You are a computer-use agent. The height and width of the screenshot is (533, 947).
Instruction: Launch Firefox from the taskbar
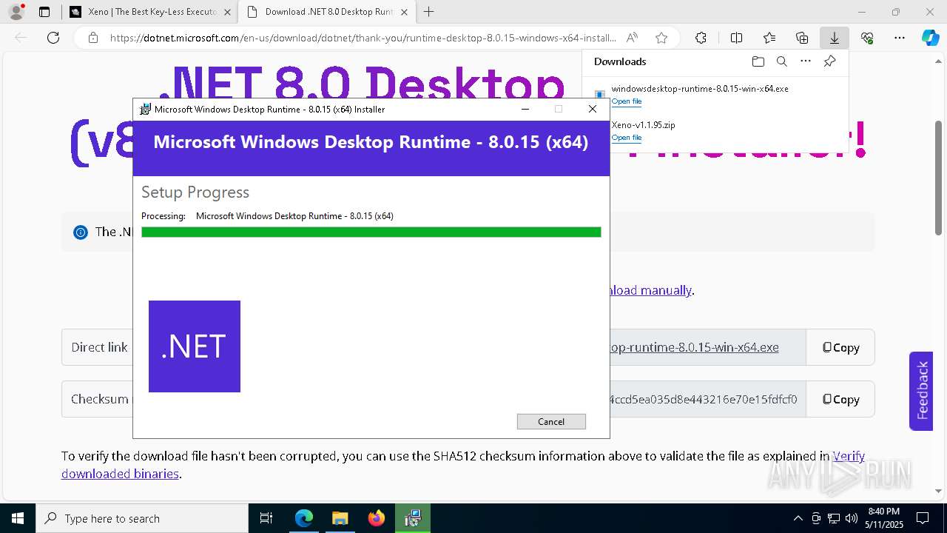[377, 518]
